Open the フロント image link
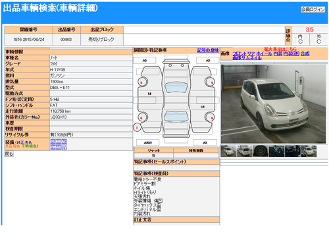329x242 pixels. pos(240,53)
